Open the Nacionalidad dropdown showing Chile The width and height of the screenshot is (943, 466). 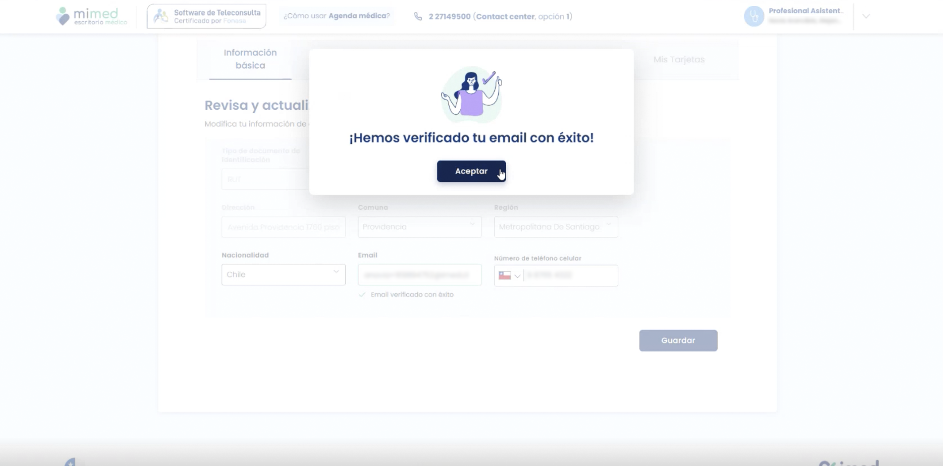(283, 274)
